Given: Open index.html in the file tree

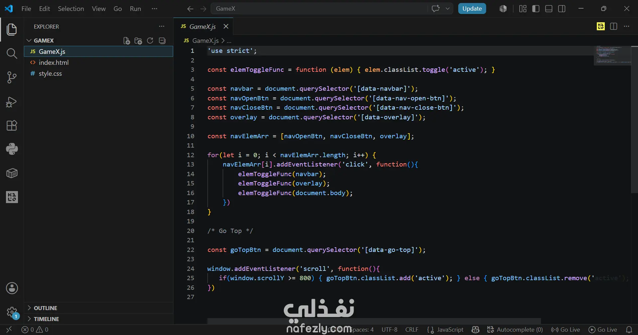Looking at the screenshot, I should (99, 62).
